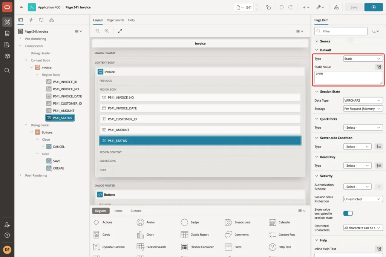Expand the CANCEL button tree node
386x257 pixels.
coord(43,146)
